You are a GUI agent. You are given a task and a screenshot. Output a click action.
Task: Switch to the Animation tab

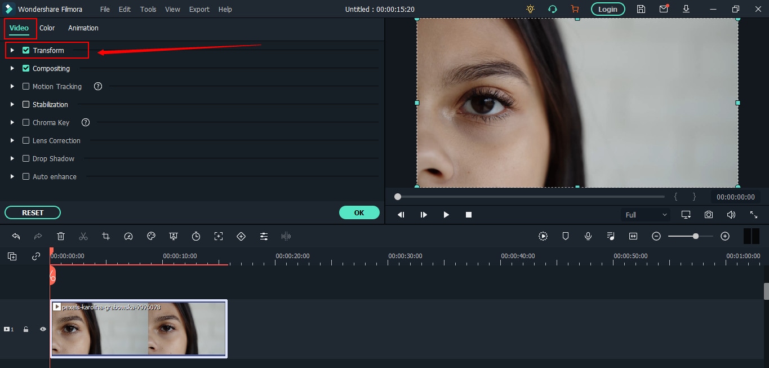[x=83, y=28]
